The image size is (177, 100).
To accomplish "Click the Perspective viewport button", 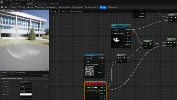I will [8, 11].
